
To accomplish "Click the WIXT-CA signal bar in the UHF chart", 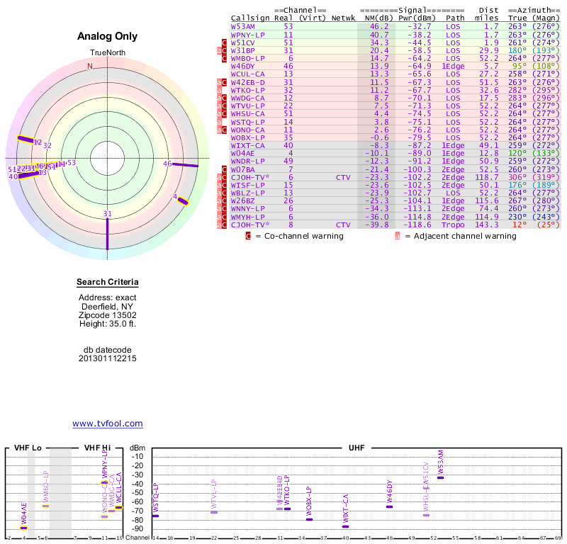I will (x=345, y=526).
